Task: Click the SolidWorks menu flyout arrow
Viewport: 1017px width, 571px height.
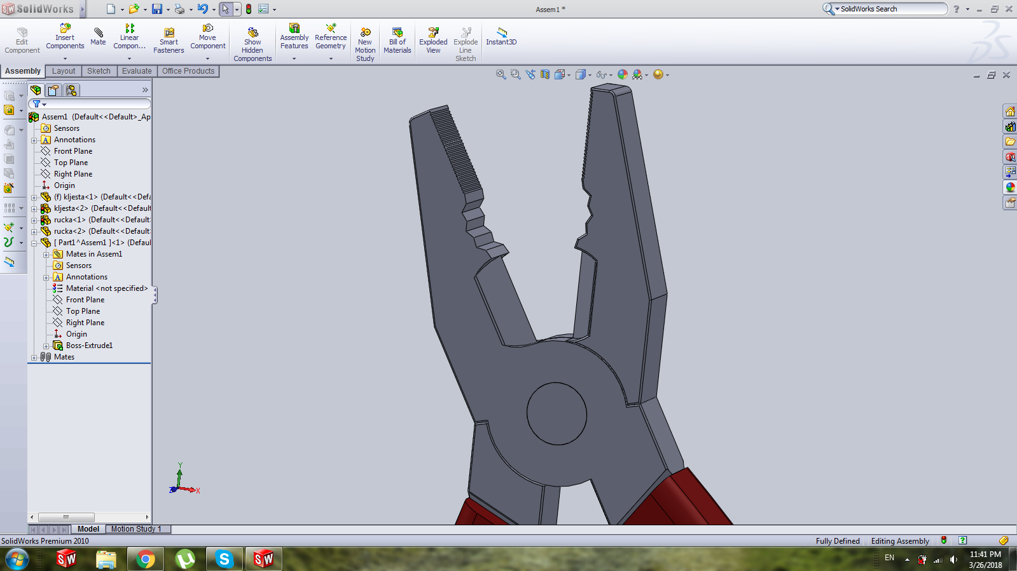Action: click(x=82, y=9)
